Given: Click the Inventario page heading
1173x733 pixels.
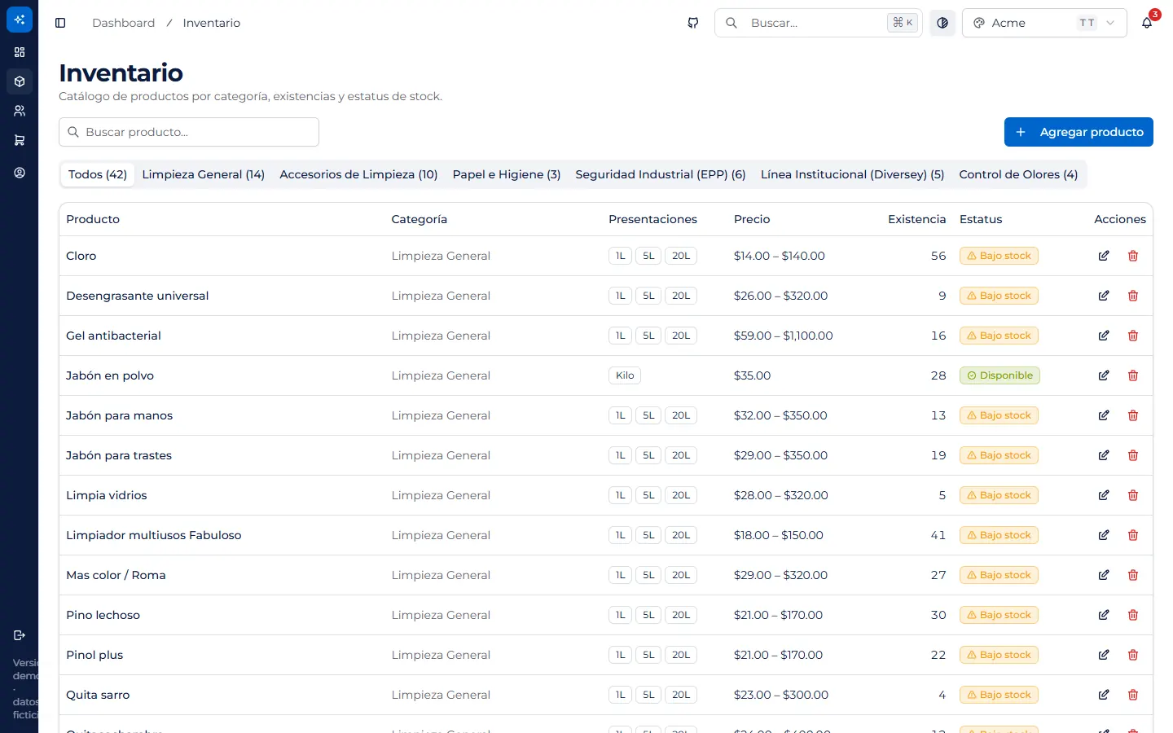Looking at the screenshot, I should click(121, 72).
